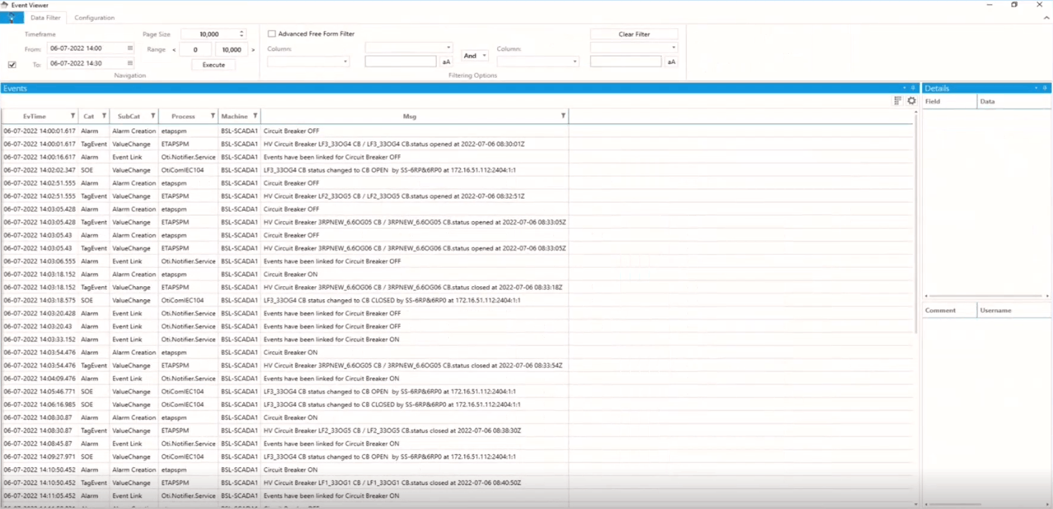Open the blue application menu button
The image size is (1053, 509).
coord(11,18)
